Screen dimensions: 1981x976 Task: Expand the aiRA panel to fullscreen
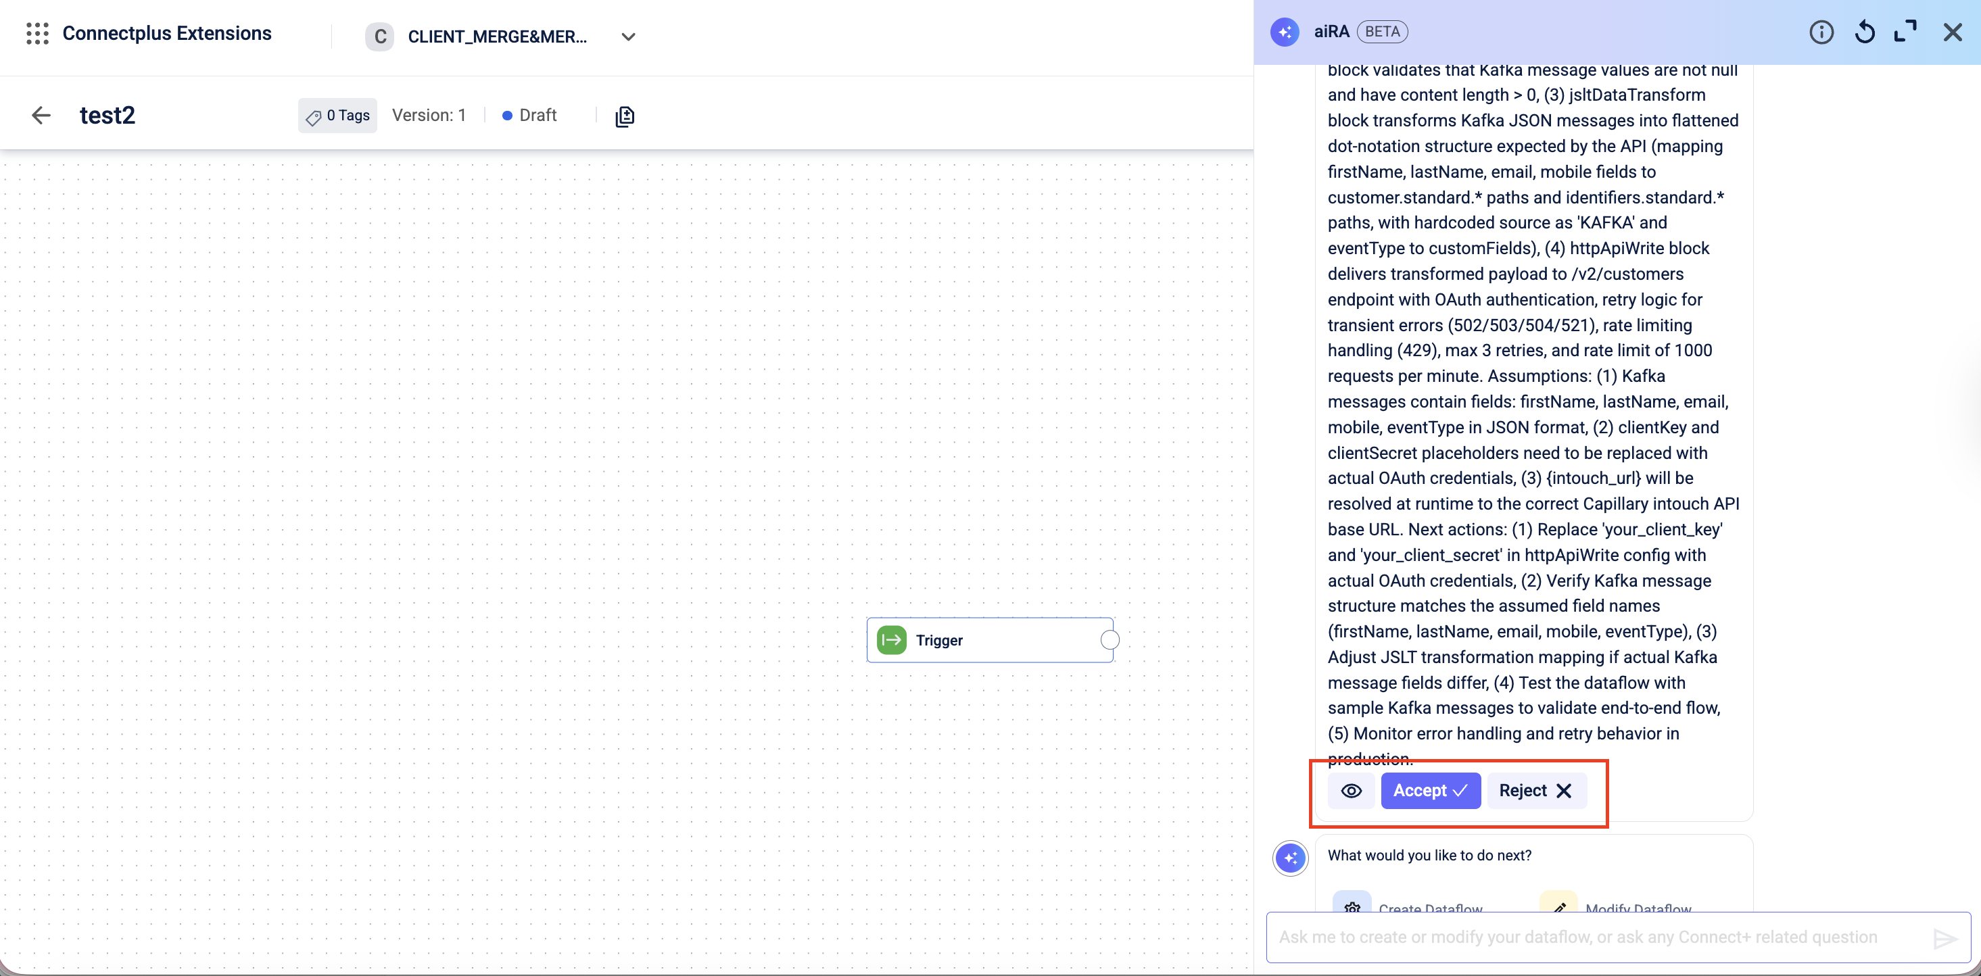pos(1906,32)
